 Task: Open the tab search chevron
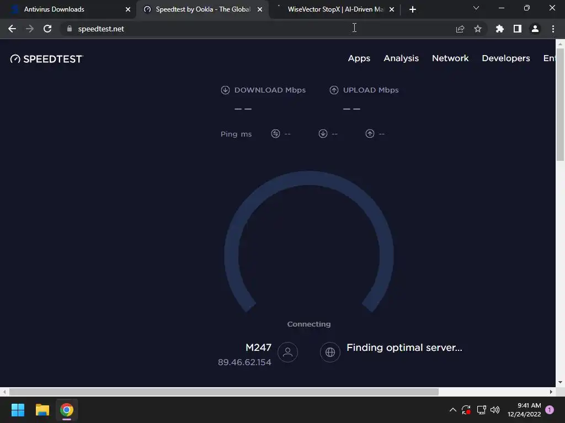(x=476, y=8)
